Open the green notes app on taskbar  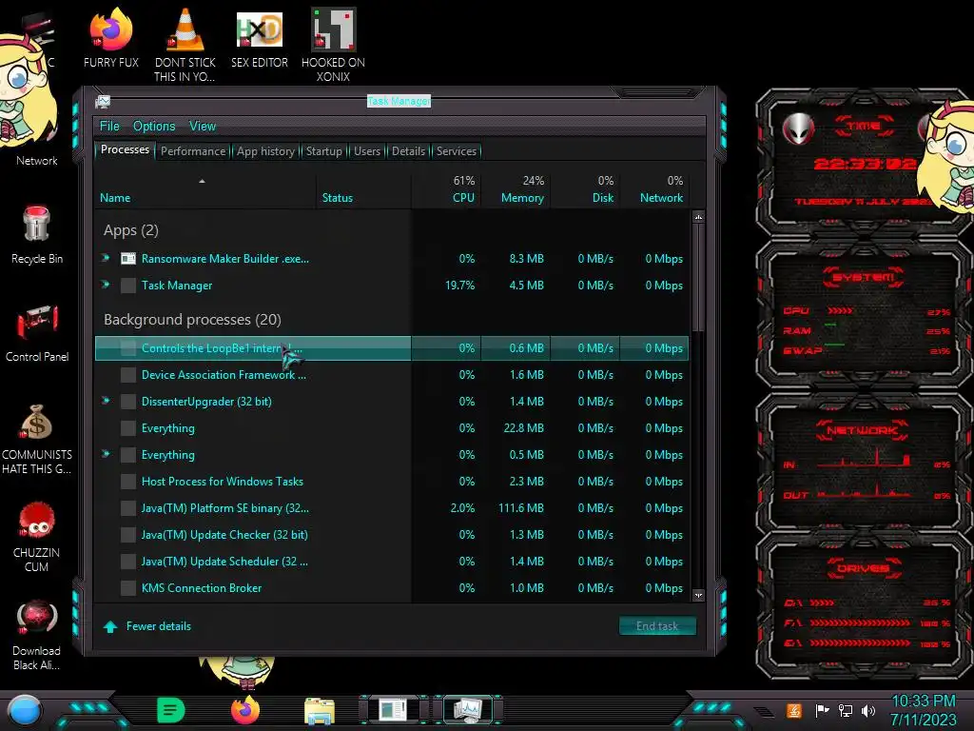(171, 710)
